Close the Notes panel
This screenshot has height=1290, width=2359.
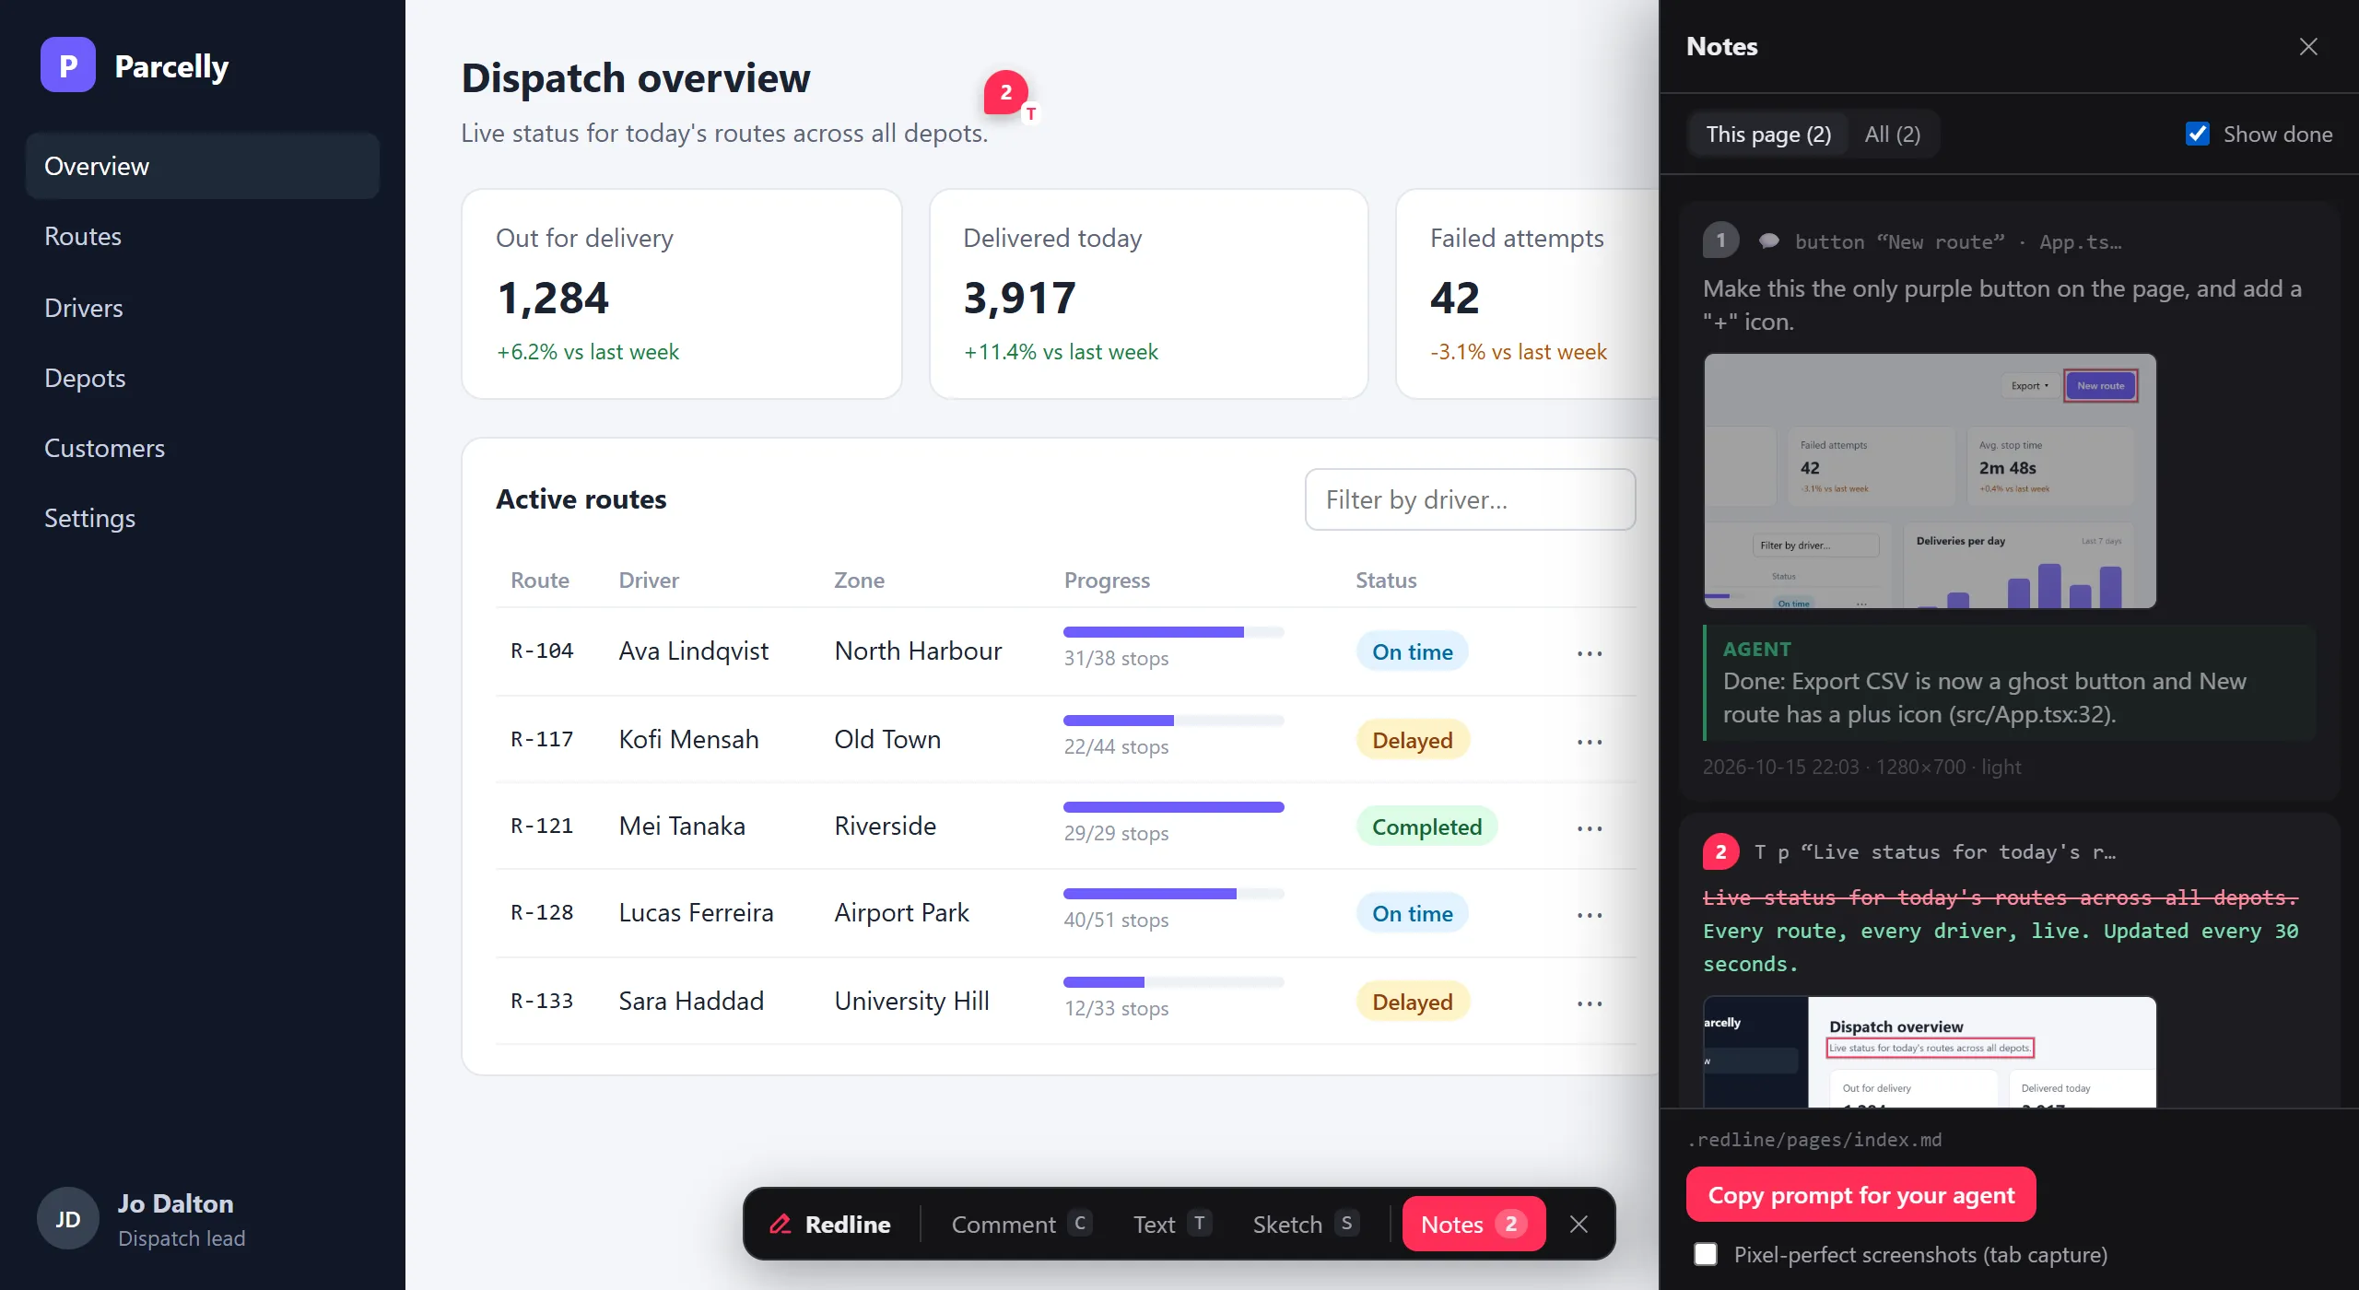click(2308, 46)
